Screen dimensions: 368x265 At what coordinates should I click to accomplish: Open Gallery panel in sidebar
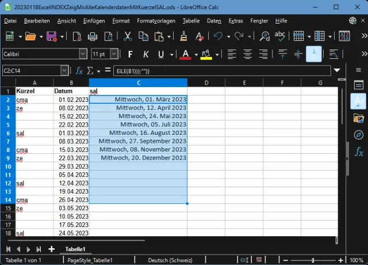pyautogui.click(x=359, y=118)
